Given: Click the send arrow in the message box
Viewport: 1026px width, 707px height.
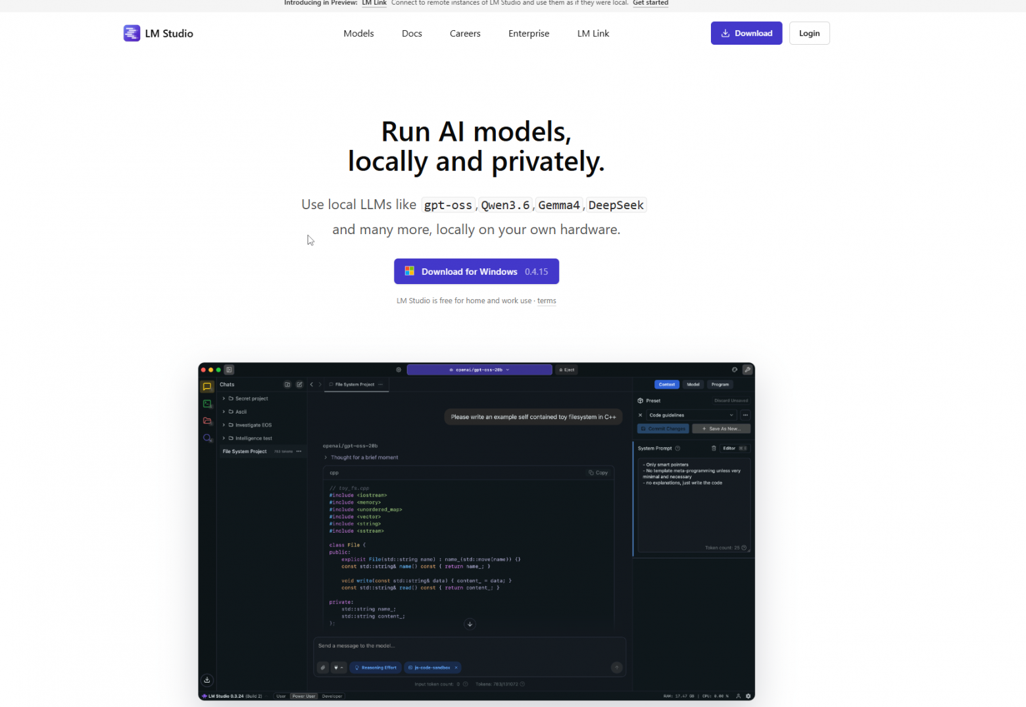Looking at the screenshot, I should tap(616, 668).
